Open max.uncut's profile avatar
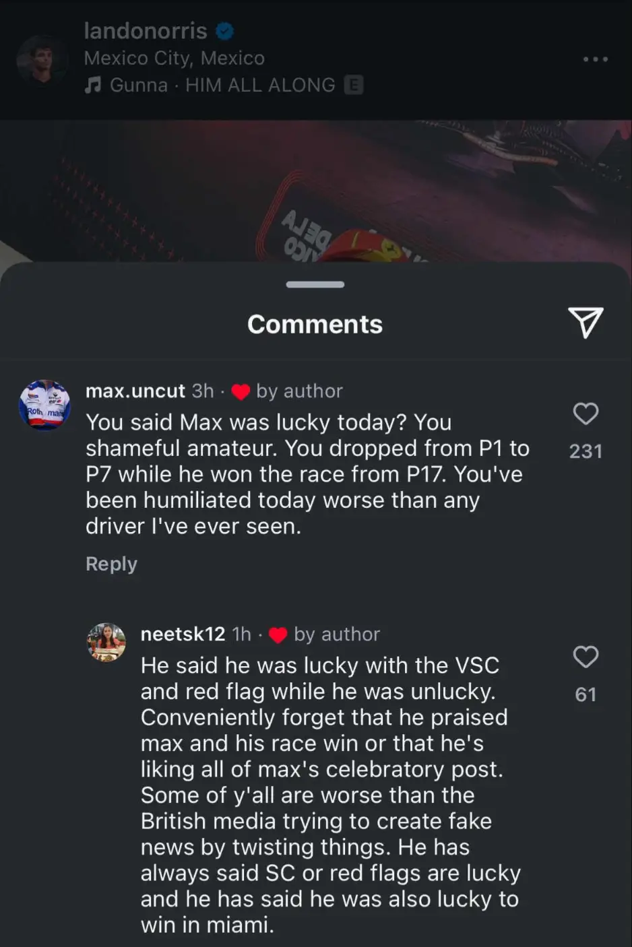632x947 pixels. pyautogui.click(x=44, y=405)
